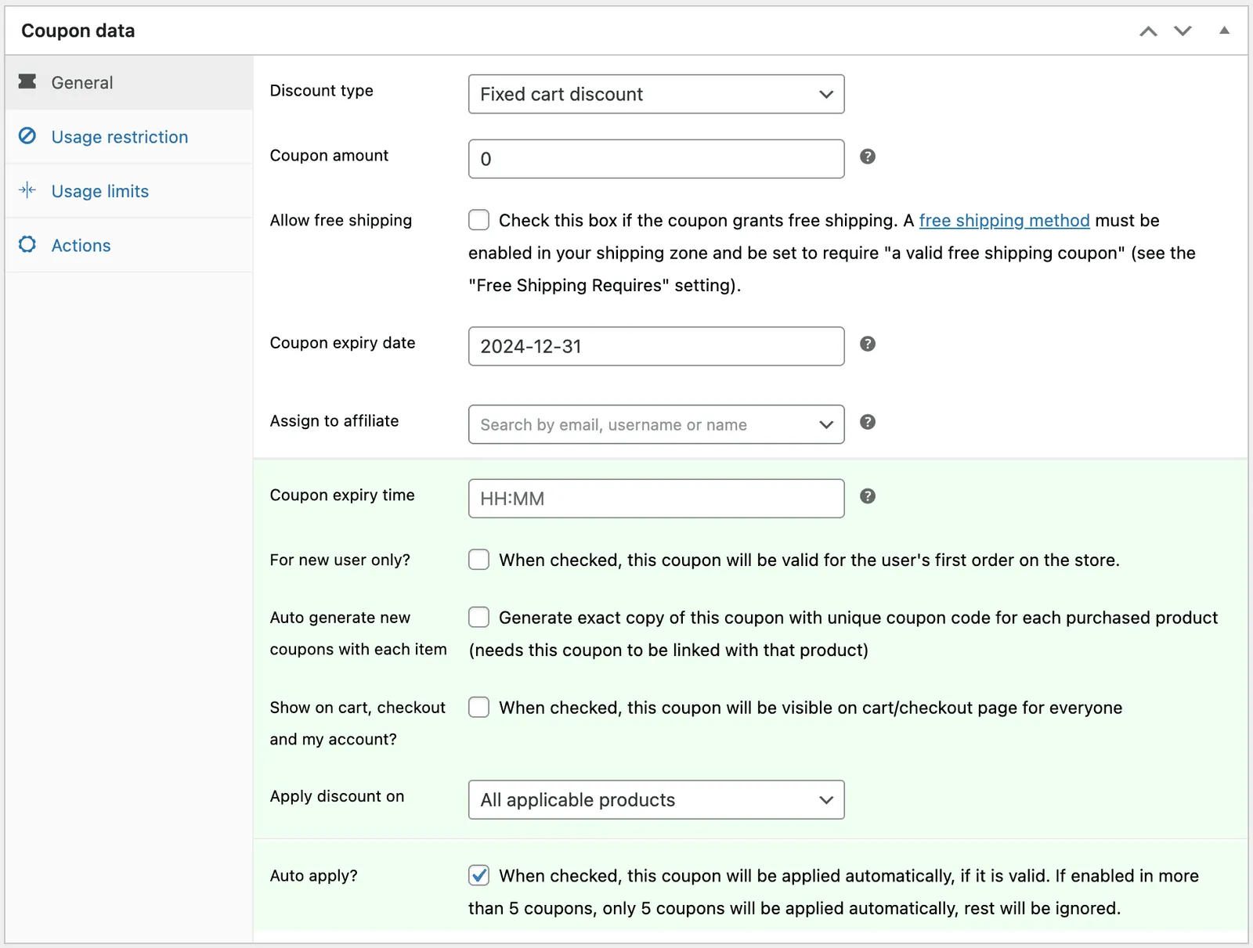Click the Coupon expiry date label

point(342,343)
